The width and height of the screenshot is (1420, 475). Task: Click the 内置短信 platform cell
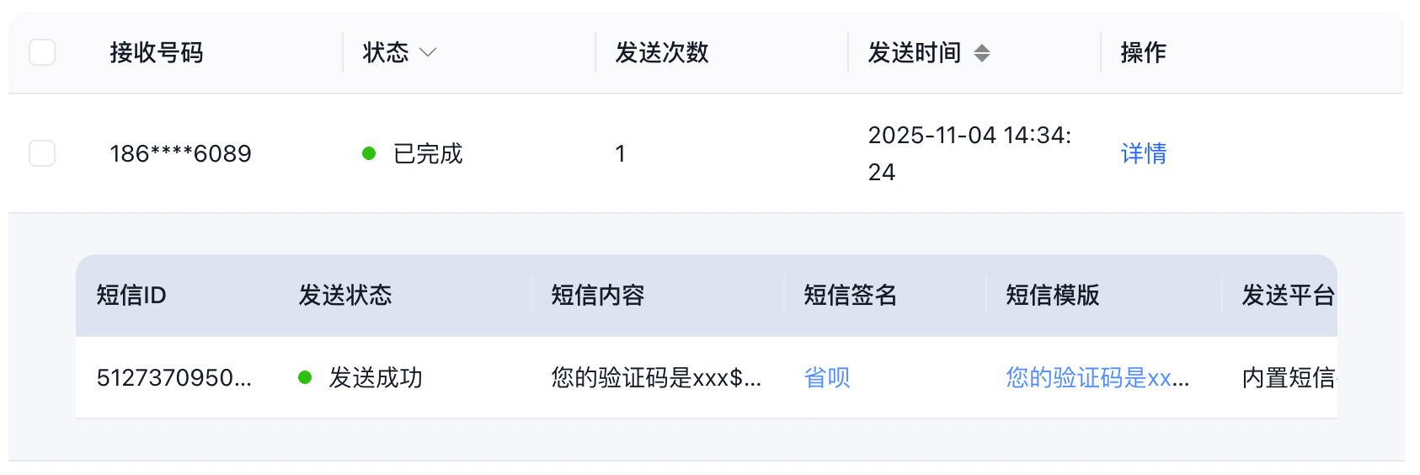1287,377
